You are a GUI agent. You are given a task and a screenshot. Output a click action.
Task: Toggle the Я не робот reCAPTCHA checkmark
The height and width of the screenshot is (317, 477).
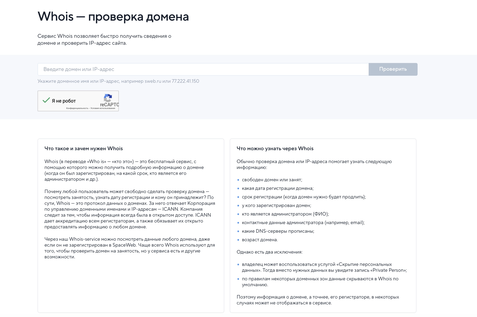46,100
